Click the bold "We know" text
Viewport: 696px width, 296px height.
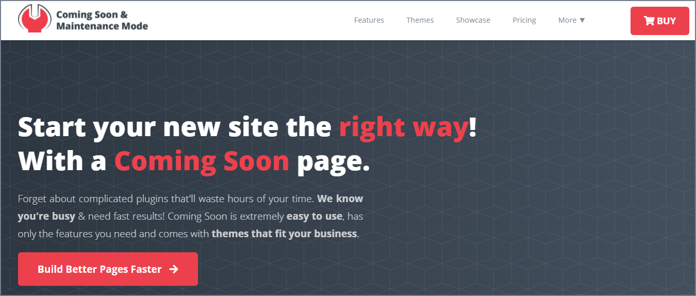(340, 199)
